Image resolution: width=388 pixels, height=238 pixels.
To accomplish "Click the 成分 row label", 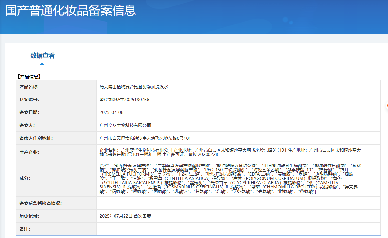I will 25,178.
